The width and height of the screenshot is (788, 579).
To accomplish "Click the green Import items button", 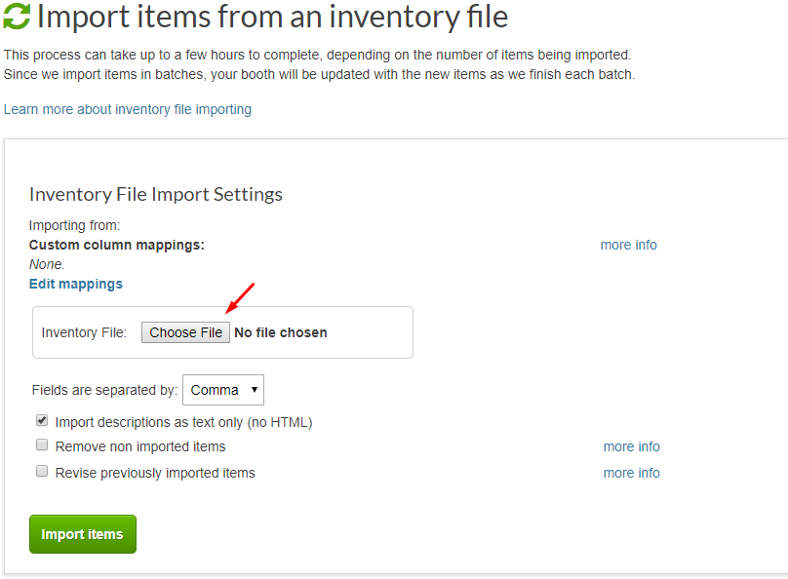I will [x=83, y=534].
